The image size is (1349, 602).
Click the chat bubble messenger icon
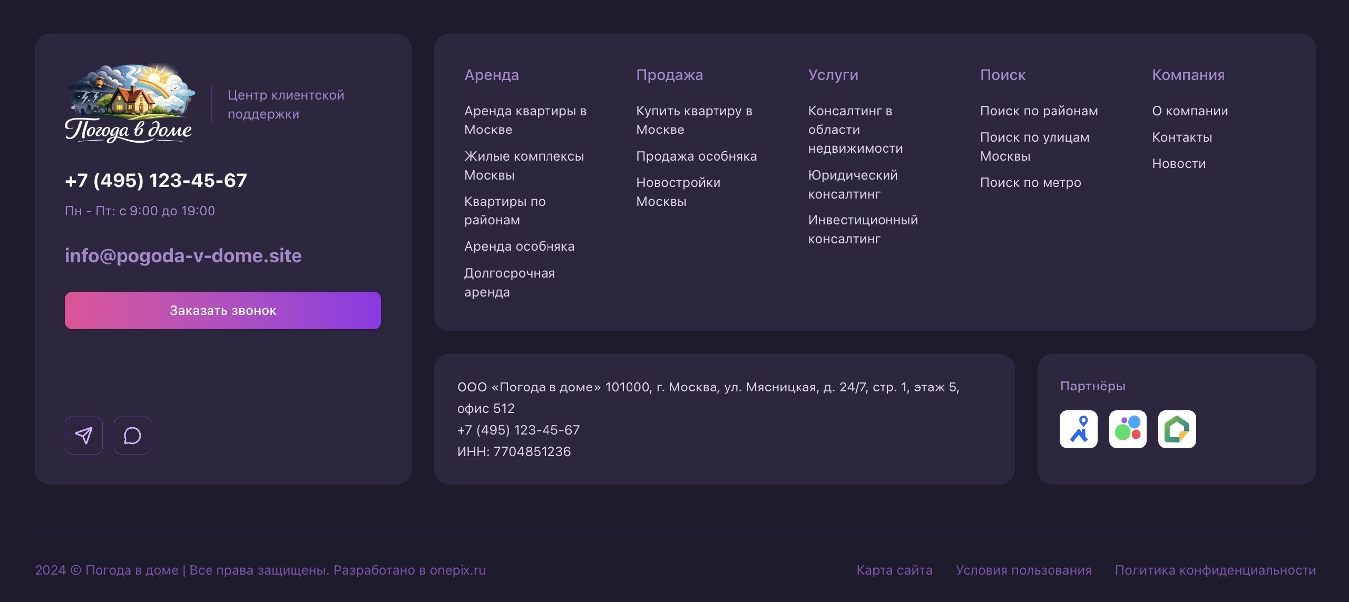(x=132, y=436)
